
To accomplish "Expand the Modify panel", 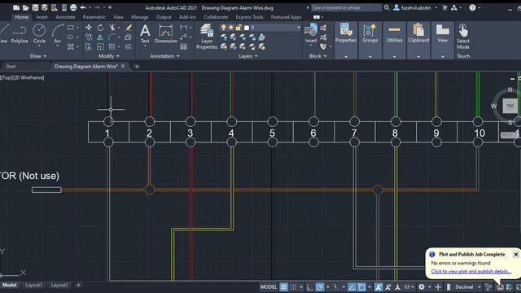I will tap(109, 56).
